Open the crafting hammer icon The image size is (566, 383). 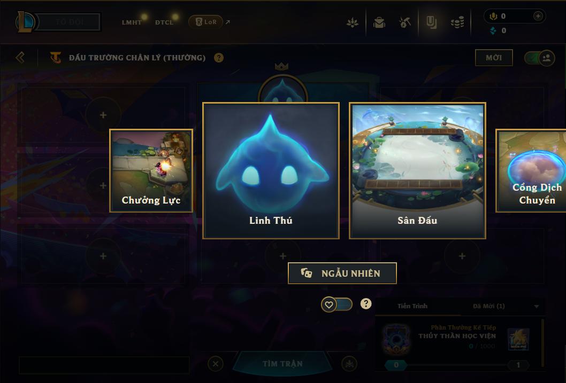click(405, 22)
